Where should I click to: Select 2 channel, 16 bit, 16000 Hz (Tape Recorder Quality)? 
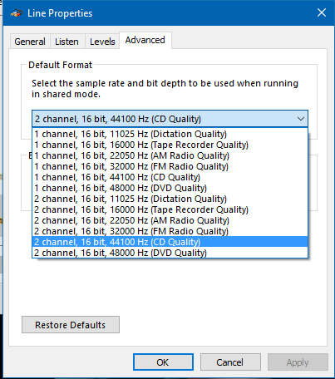tap(170, 209)
